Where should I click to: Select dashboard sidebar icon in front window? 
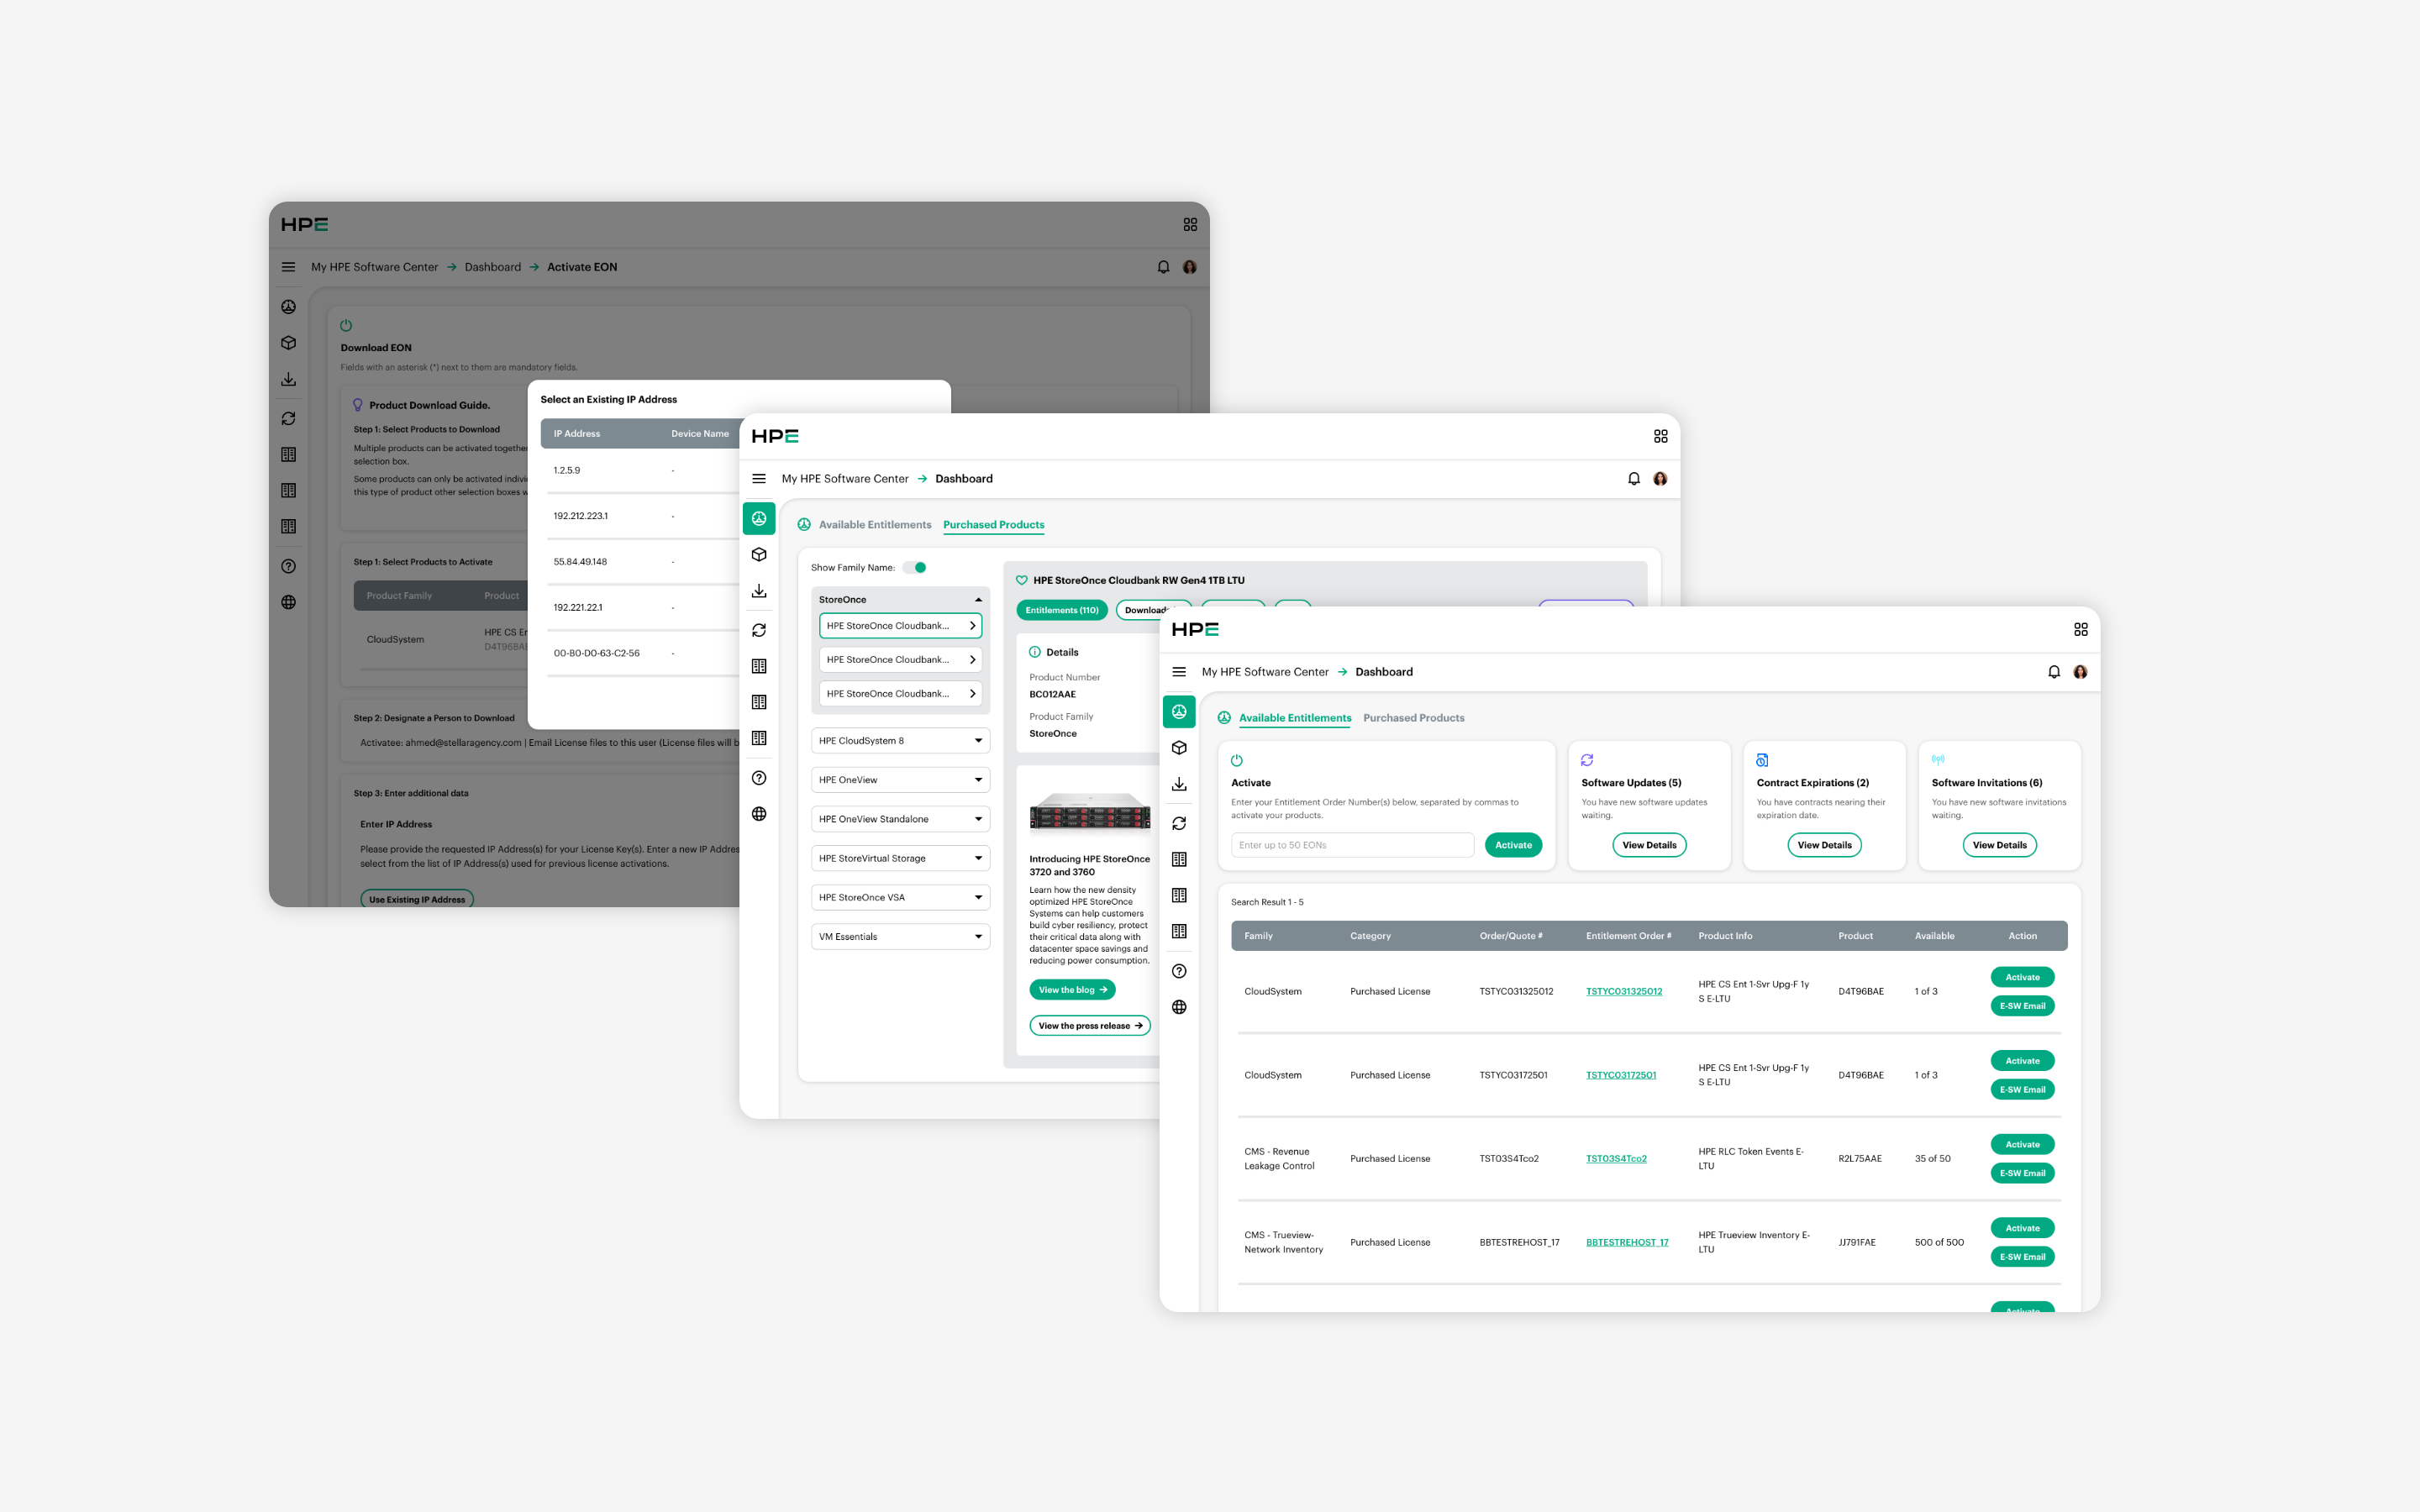(1179, 712)
